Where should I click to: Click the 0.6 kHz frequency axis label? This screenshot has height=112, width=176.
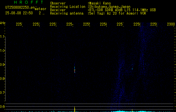click(x=2, y=106)
